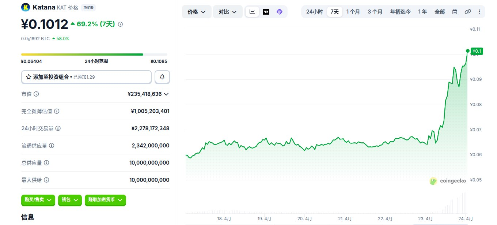This screenshot has height=225, width=497.
Task: Click the BTC price 0.0₆1892 BTC
Action: [x=35, y=38]
